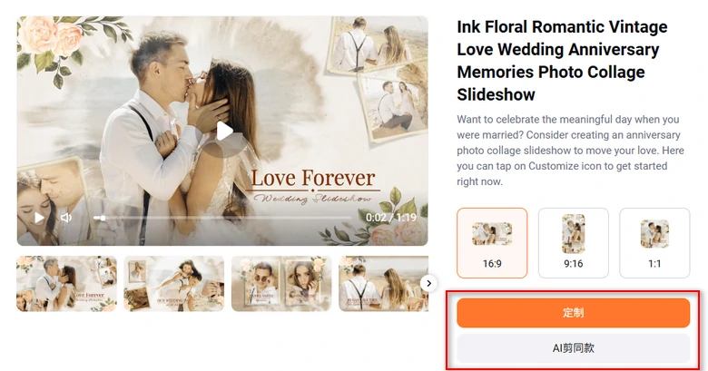The height and width of the screenshot is (371, 708).
Task: Click the 16:9 preview image icon
Action: [x=492, y=234]
